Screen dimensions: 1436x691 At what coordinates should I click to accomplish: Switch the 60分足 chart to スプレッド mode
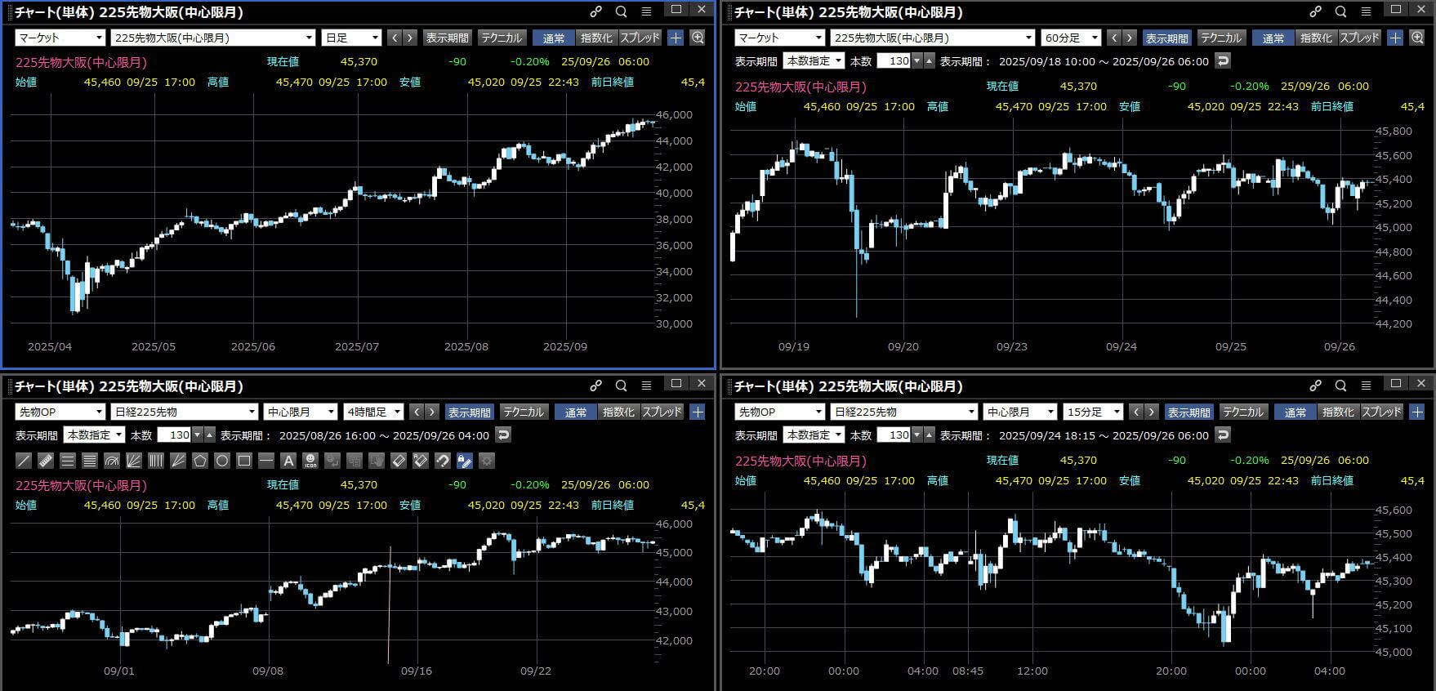click(1359, 38)
